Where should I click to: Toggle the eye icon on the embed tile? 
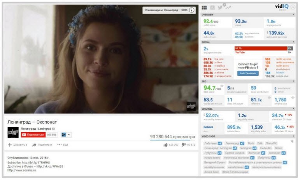click(x=293, y=98)
